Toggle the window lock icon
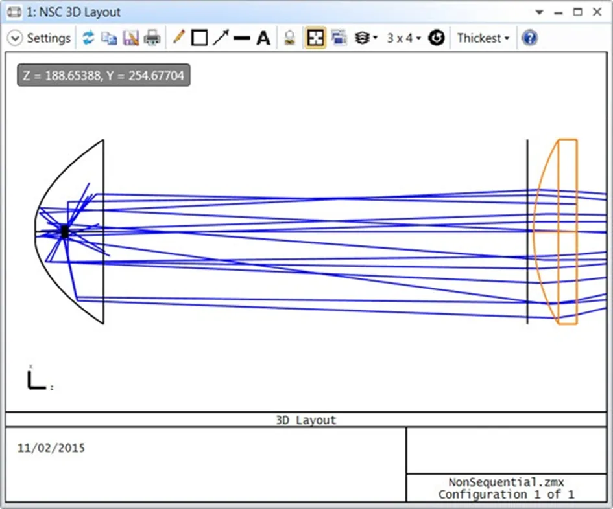Viewport: 613px width, 509px height. tap(290, 38)
